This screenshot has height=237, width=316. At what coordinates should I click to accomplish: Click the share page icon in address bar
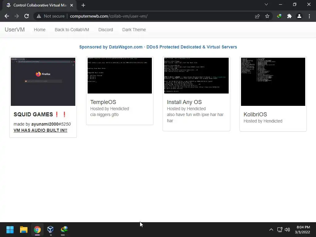click(x=257, y=16)
